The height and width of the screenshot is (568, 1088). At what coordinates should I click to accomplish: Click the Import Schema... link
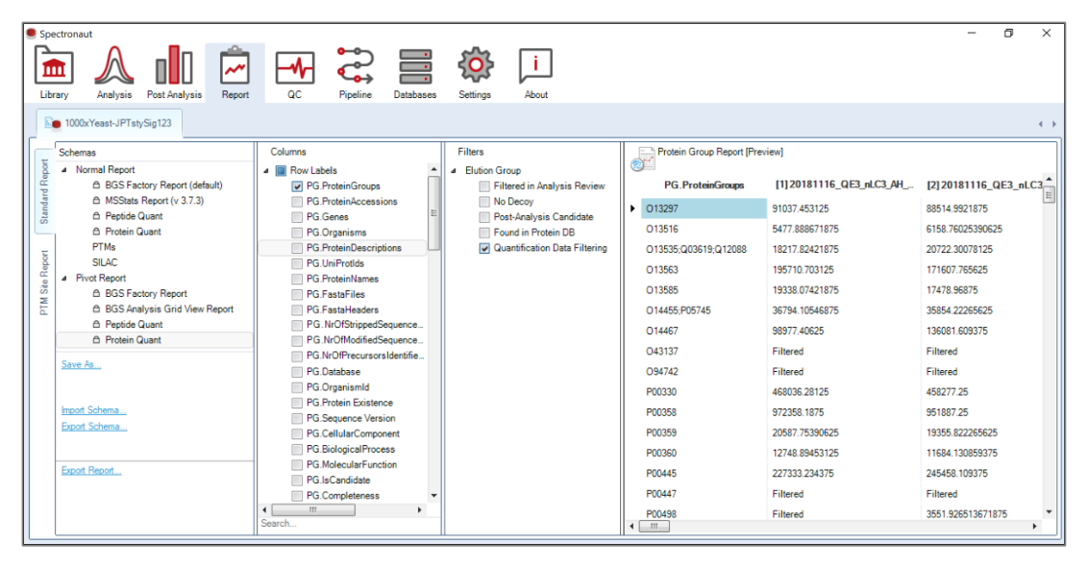pyautogui.click(x=93, y=410)
